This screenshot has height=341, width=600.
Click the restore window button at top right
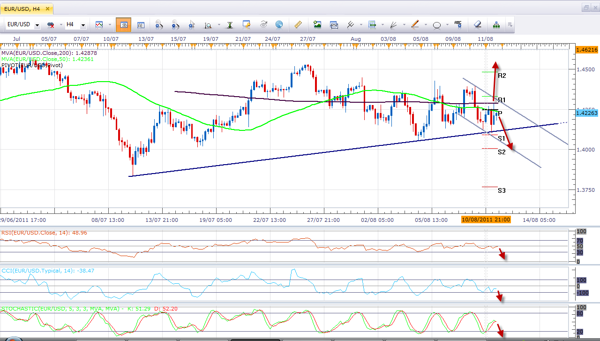pos(586,8)
